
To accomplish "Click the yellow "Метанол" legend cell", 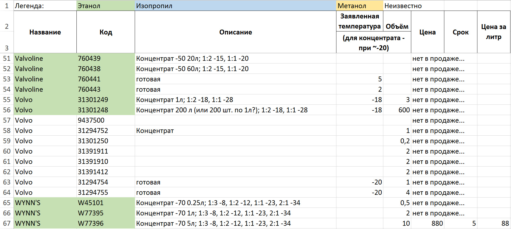I will pyautogui.click(x=359, y=6).
